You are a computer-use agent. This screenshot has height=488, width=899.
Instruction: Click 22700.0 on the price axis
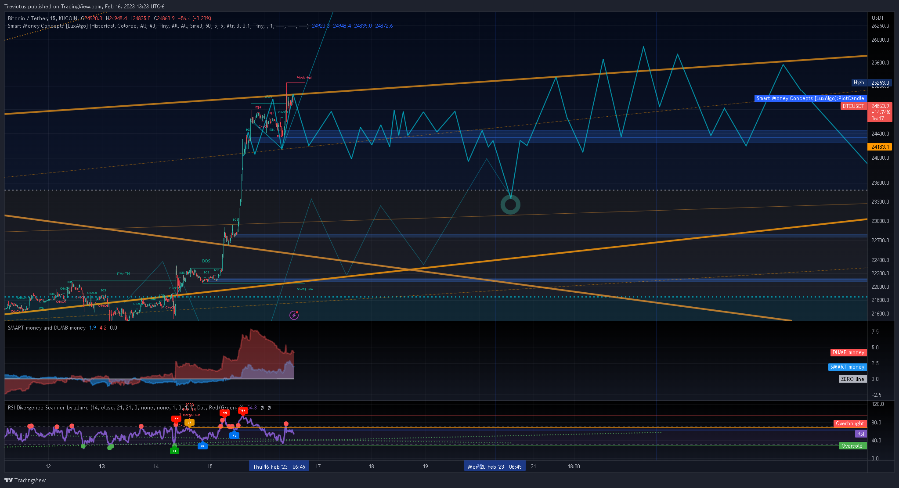(x=880, y=240)
